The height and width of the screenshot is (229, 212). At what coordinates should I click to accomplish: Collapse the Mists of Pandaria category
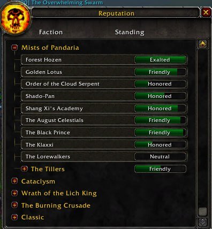(14, 48)
